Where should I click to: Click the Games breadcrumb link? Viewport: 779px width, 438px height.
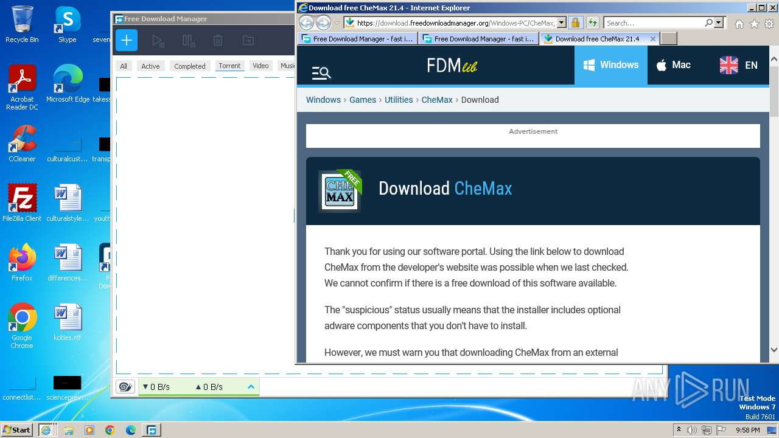[x=363, y=100]
